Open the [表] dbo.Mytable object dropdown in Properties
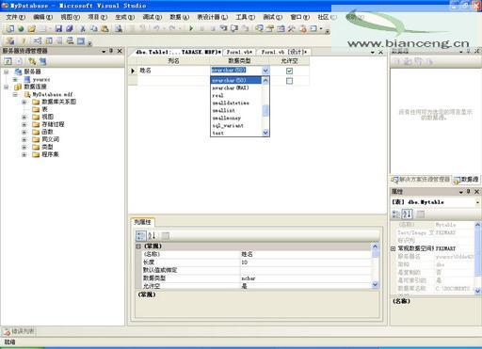The width and height of the screenshot is (482, 349). pyautogui.click(x=477, y=202)
